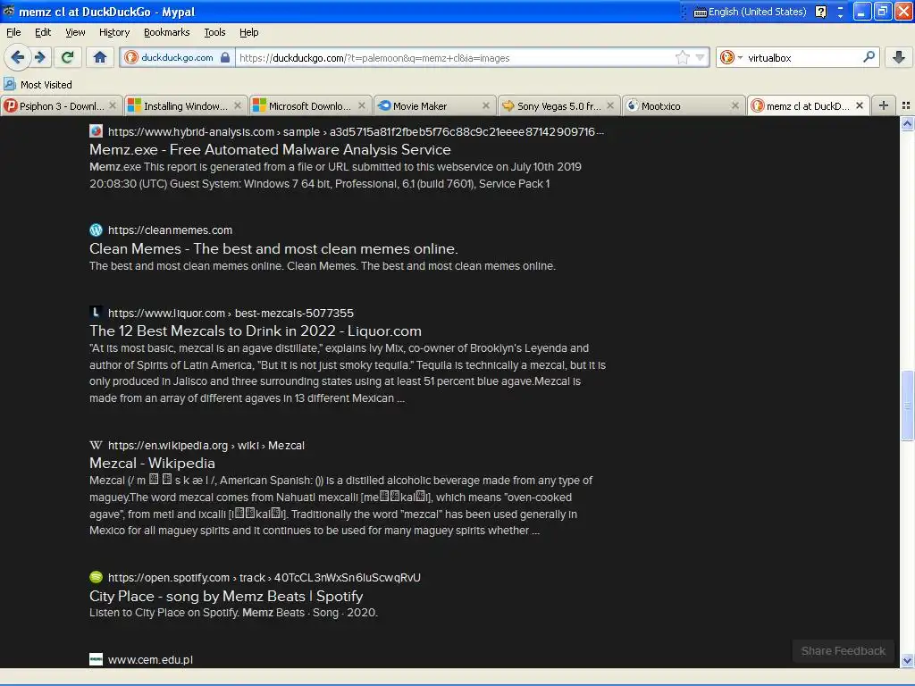Click the Spotify green favicon

tap(97, 577)
